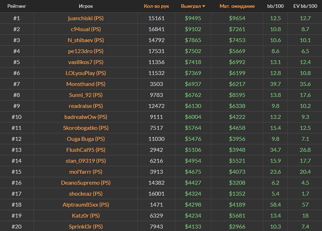Sort by bb/100 column header
Image resolution: width=322 pixels, height=231 pixels.
pyautogui.click(x=276, y=6)
